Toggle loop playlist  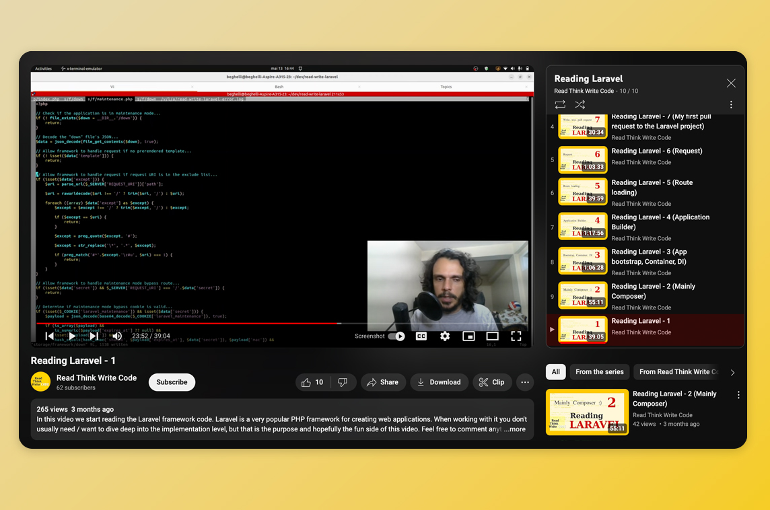pyautogui.click(x=560, y=104)
